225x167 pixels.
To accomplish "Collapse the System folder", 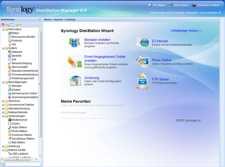I will (x=3, y=48).
